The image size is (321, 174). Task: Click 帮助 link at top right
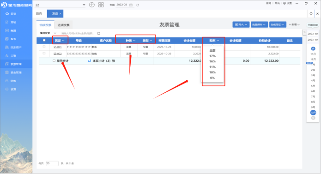(x=277, y=3)
